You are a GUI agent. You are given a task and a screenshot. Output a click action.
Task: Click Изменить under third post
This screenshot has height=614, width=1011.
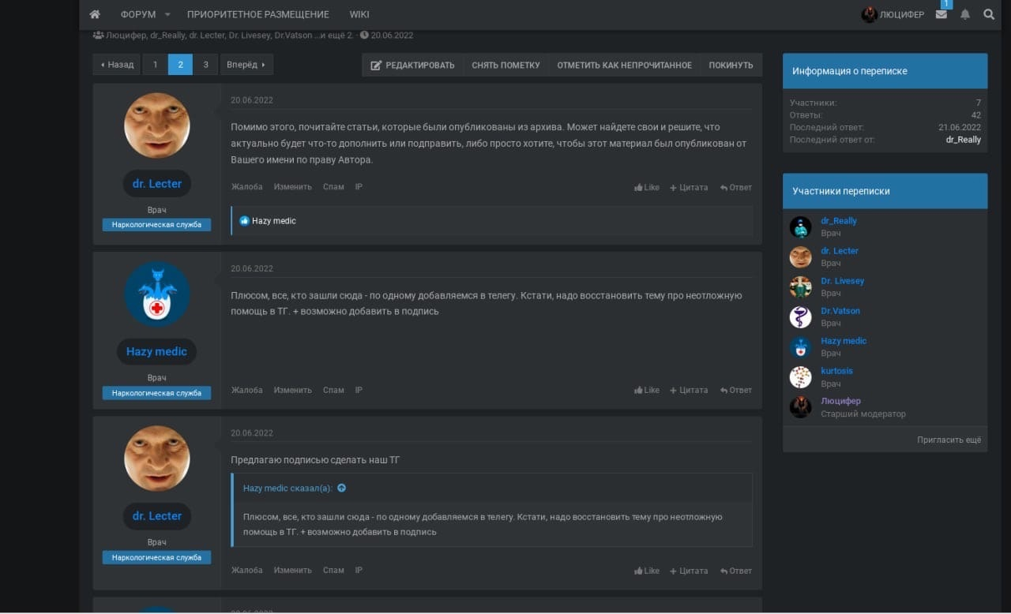click(293, 570)
